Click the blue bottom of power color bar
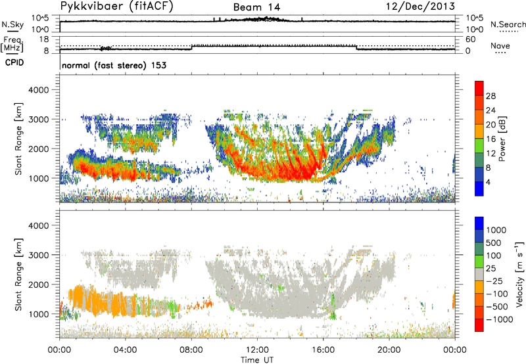The height and width of the screenshot is (364, 526). [x=479, y=189]
